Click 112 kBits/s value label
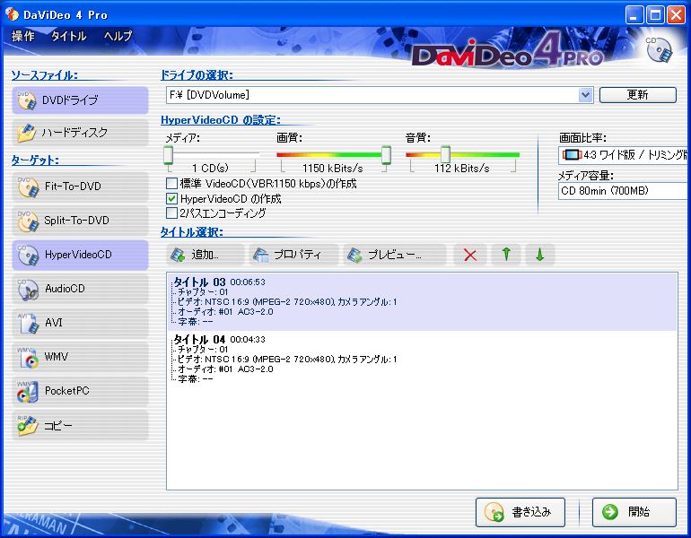Viewport: 691px width, 538px height. pos(462,169)
